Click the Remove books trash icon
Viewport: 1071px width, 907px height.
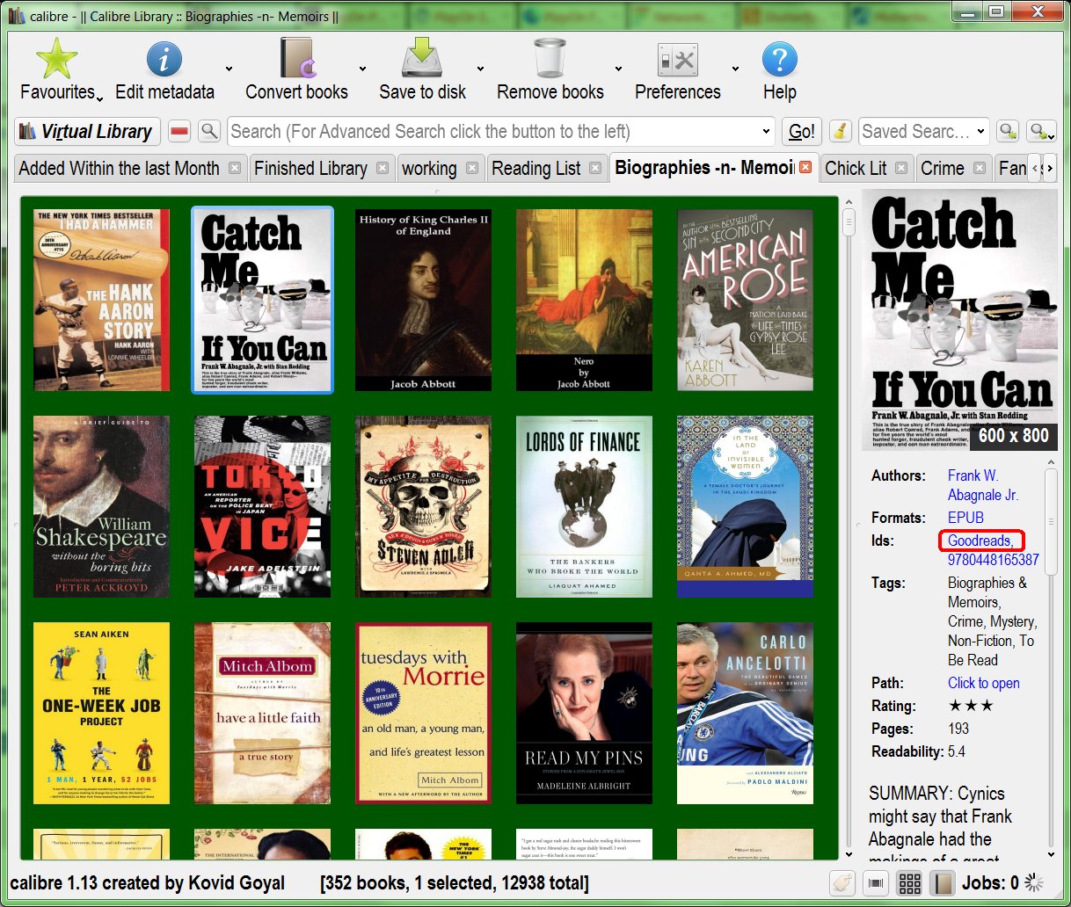(x=550, y=59)
